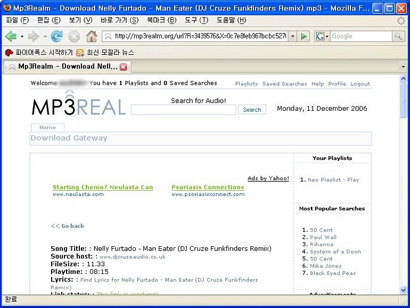The width and height of the screenshot is (410, 308).
Task: Open the Psoriasis Connections ad link
Action: tap(208, 187)
